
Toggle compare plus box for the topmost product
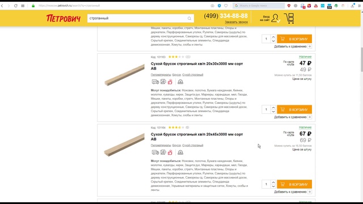[x=310, y=46]
